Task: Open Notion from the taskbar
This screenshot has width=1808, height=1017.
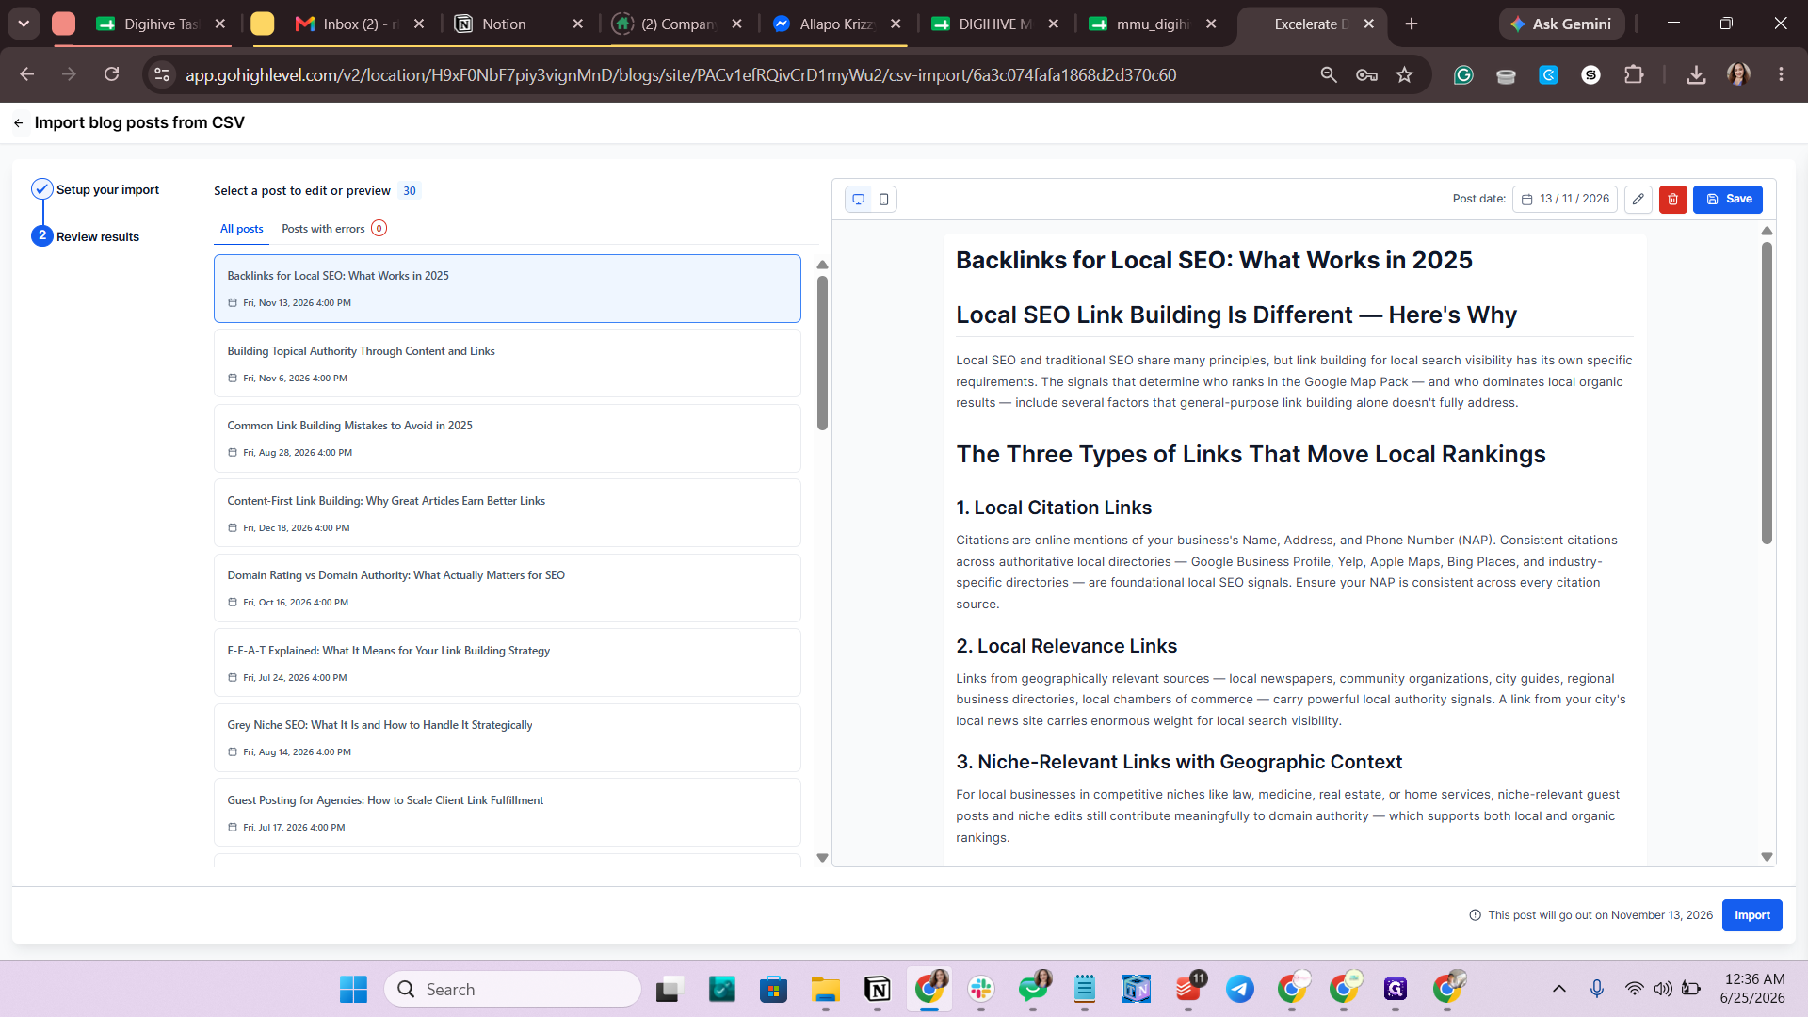Action: click(877, 989)
